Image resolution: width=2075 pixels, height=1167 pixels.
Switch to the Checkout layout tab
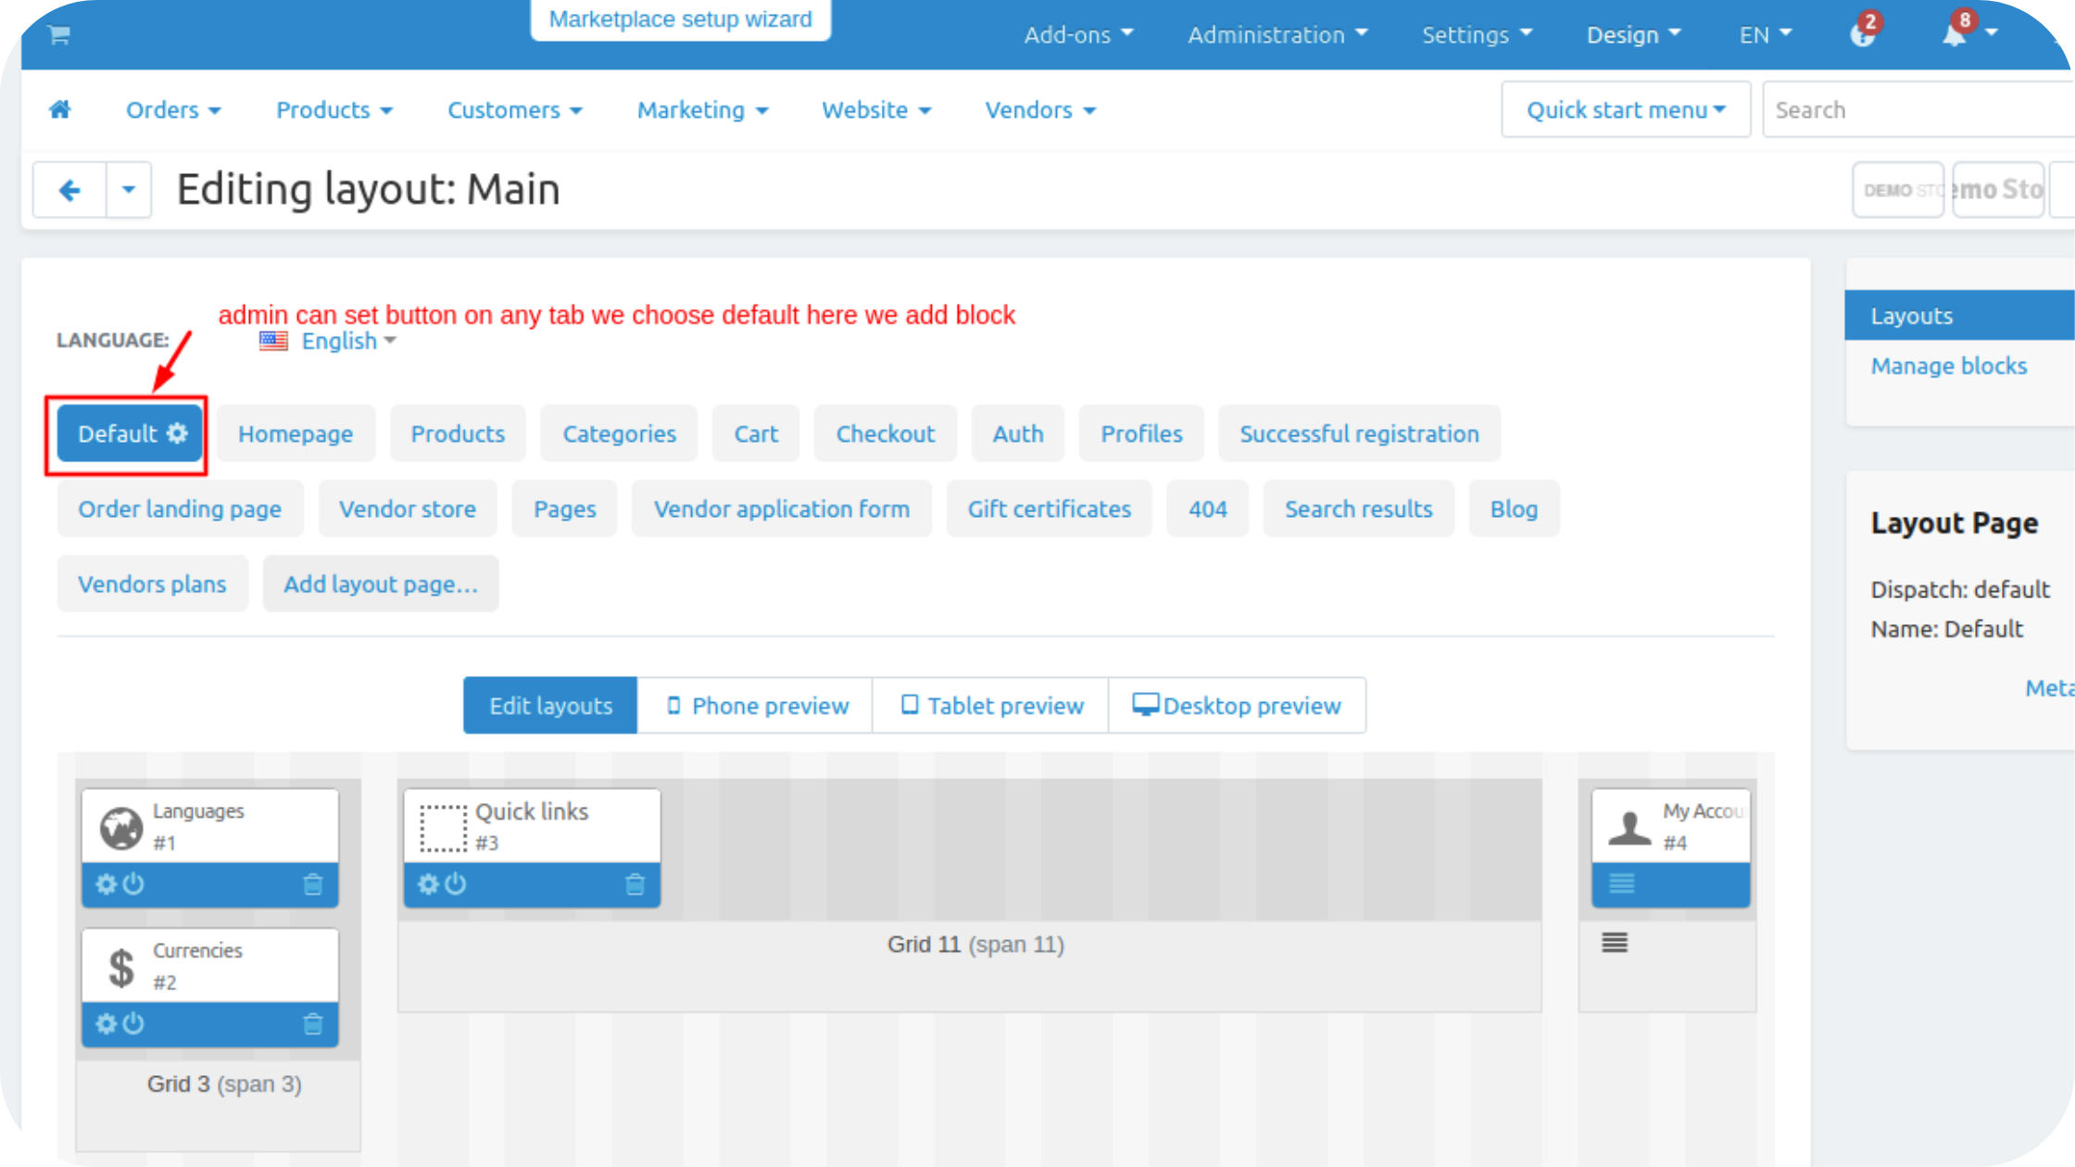[885, 433]
